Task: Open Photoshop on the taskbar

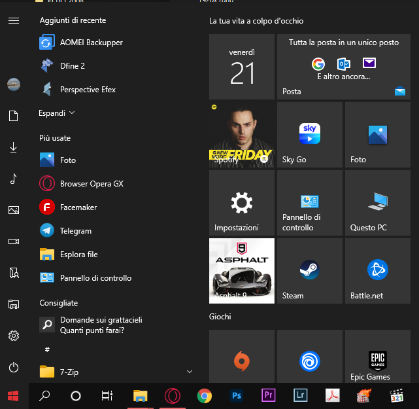Action: (x=237, y=396)
